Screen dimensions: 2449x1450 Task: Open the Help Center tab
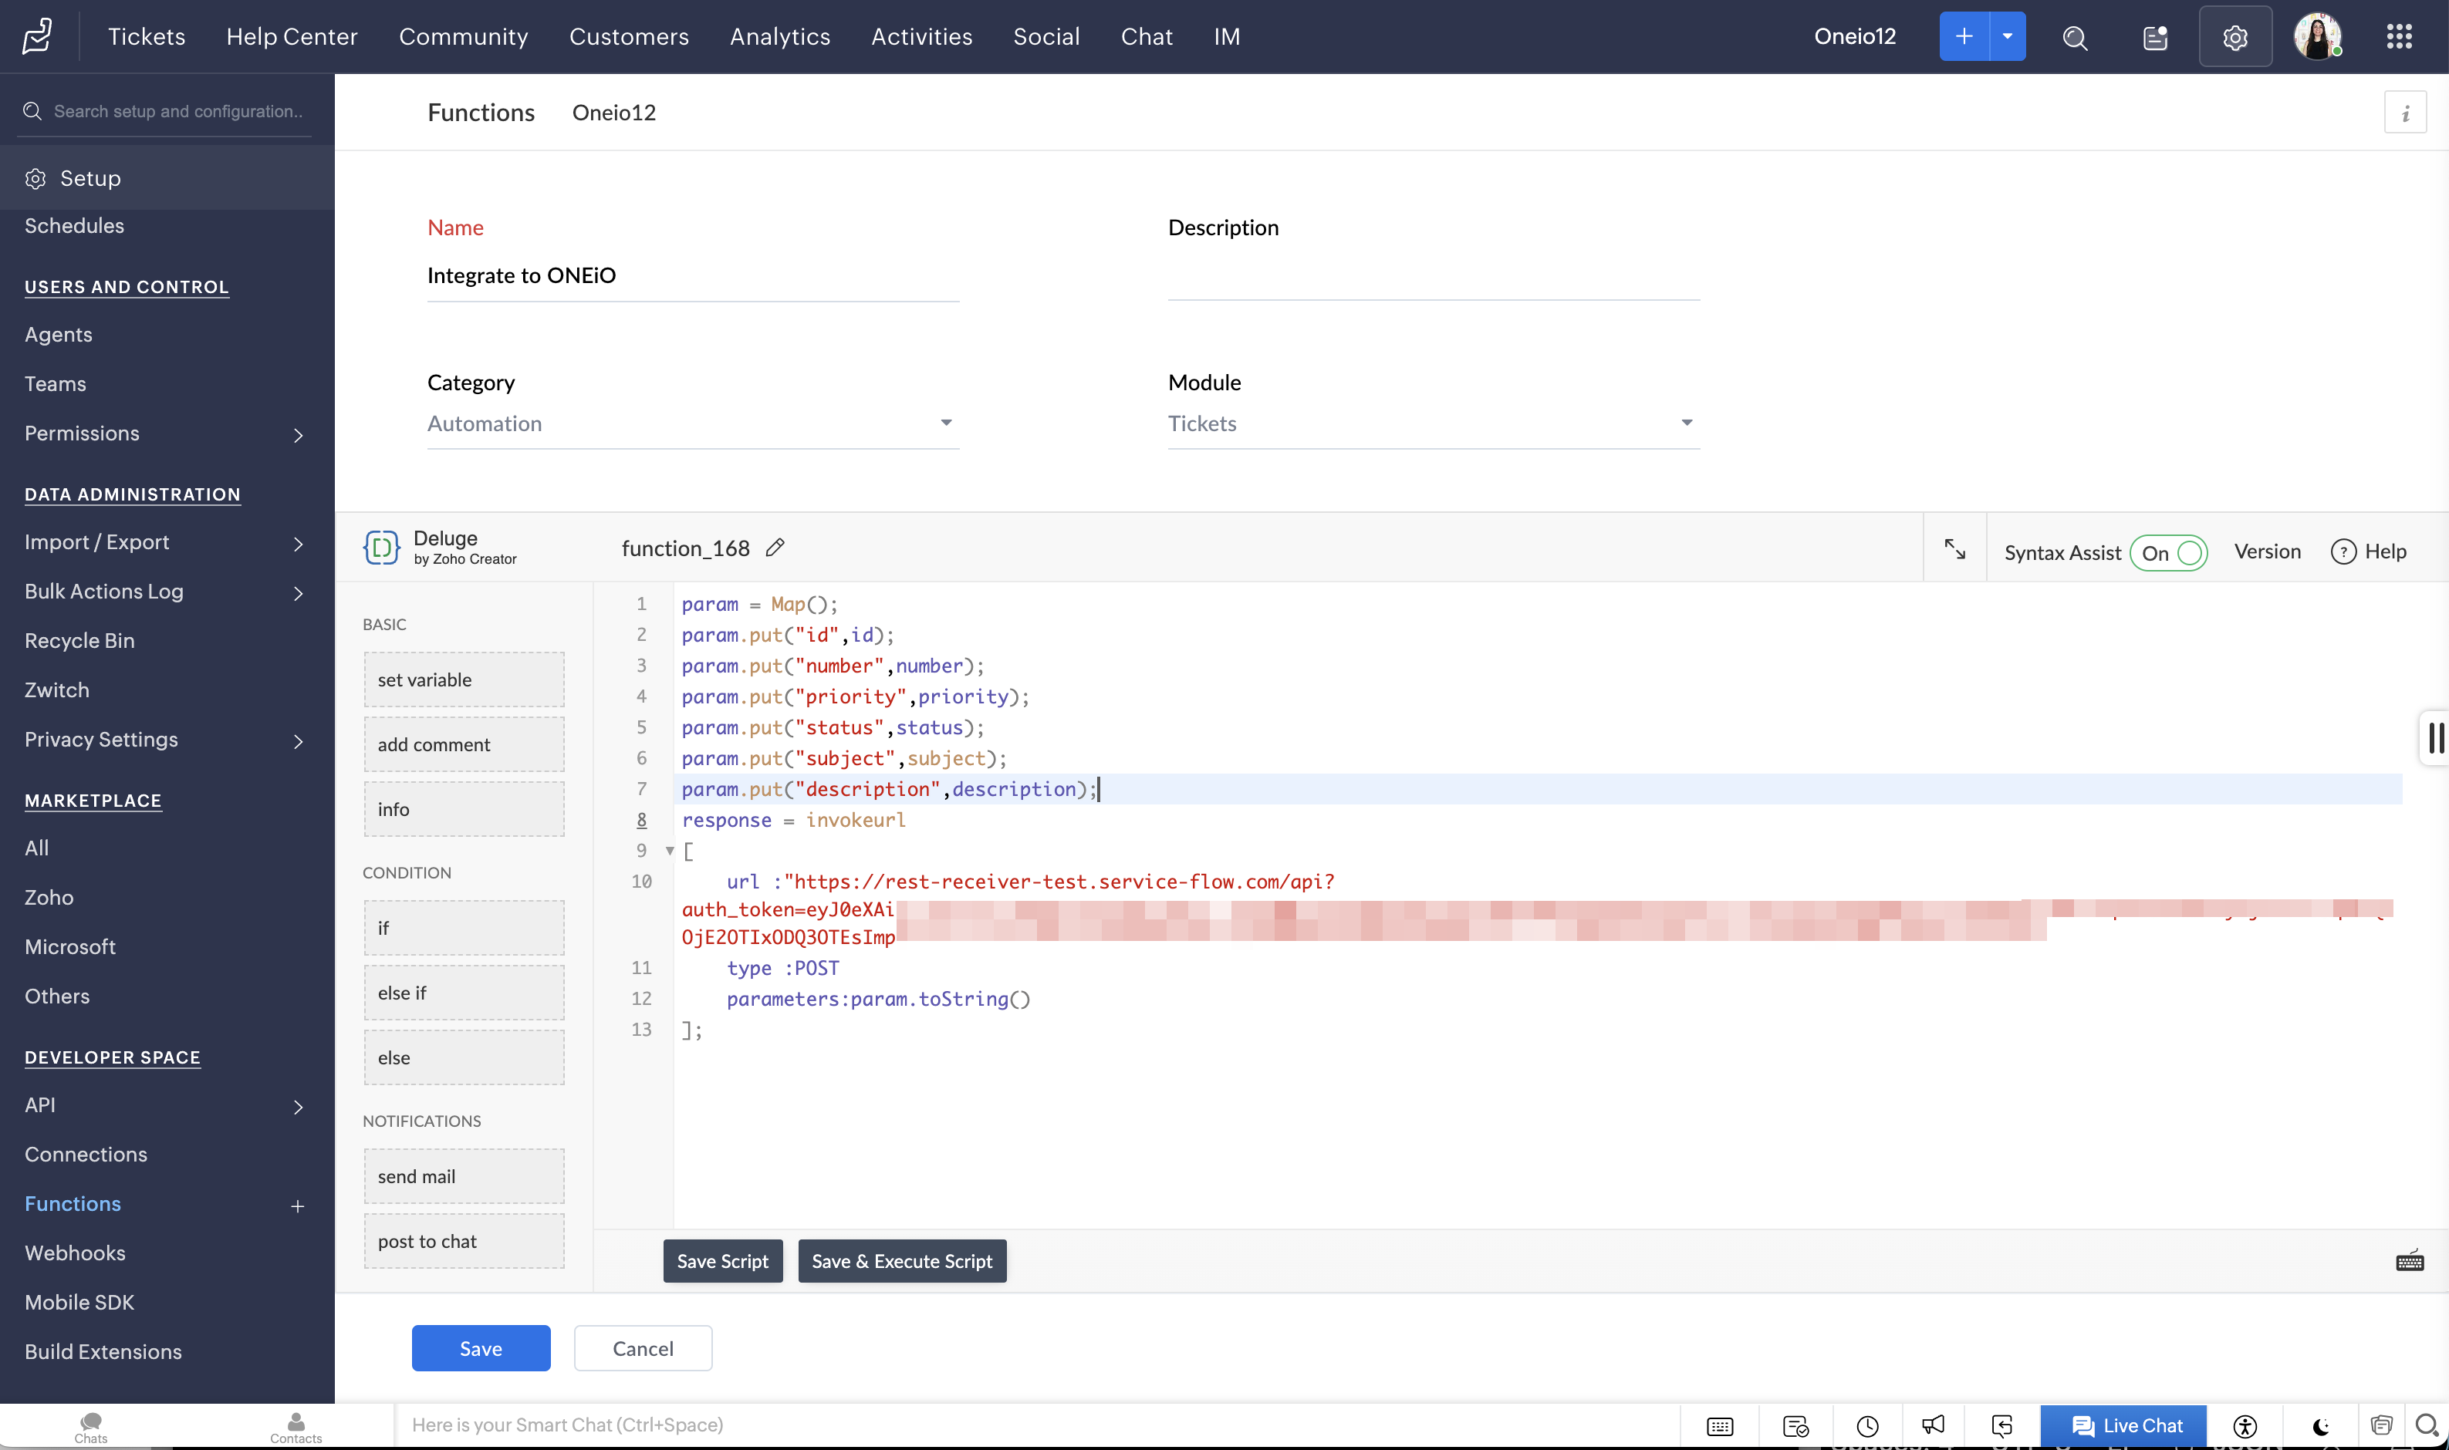pos(292,37)
